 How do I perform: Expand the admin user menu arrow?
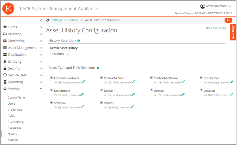(x=230, y=6)
